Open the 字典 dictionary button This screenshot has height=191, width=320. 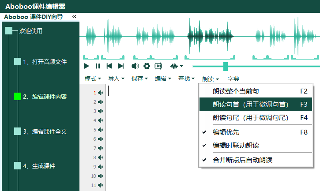tap(233, 79)
